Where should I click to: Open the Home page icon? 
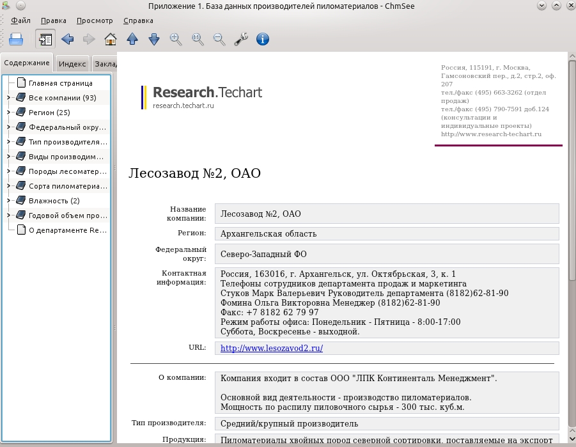(x=111, y=39)
